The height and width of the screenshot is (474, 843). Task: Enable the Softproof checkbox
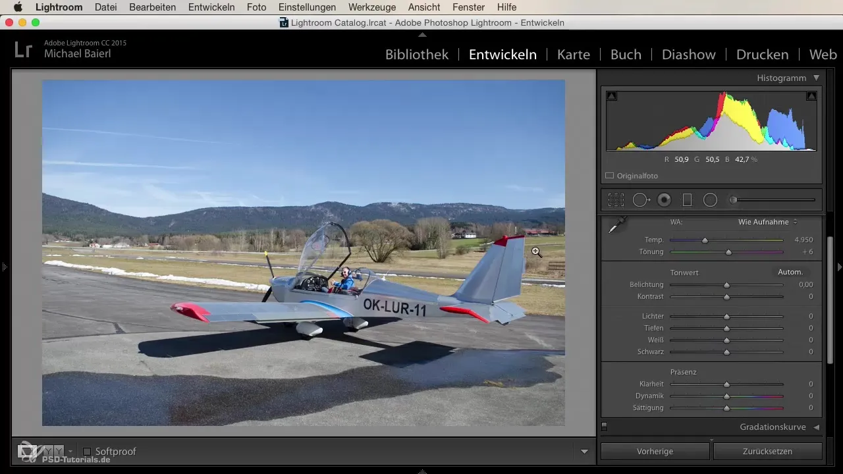(87, 452)
